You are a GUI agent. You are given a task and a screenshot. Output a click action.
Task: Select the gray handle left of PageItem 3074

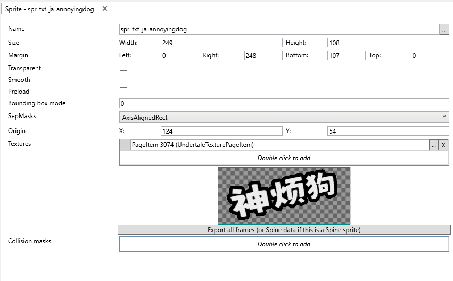125,145
